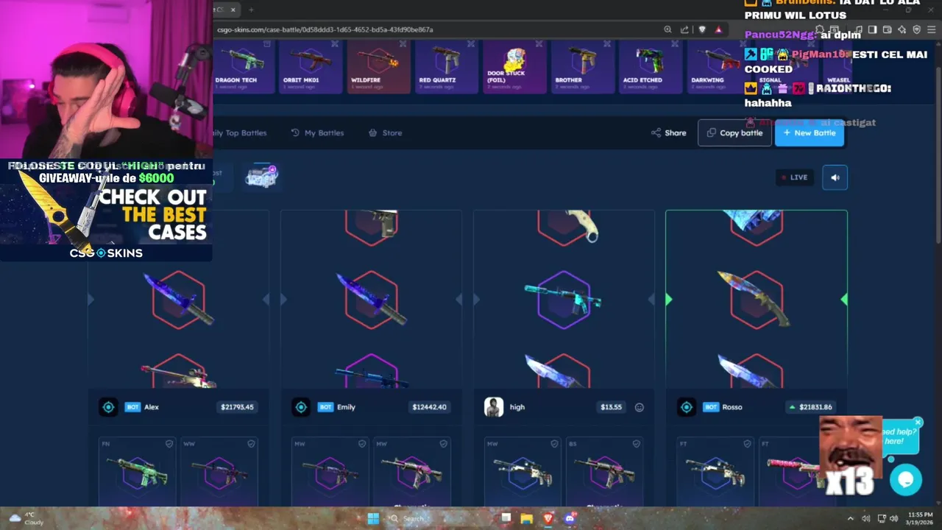Click shield icon on Emily's second MW item
This screenshot has width=942, height=530.
click(444, 444)
